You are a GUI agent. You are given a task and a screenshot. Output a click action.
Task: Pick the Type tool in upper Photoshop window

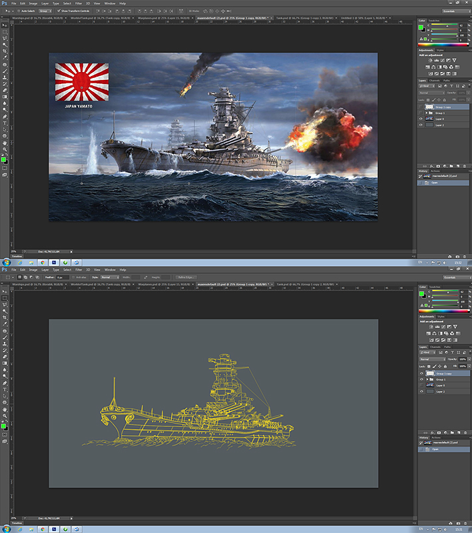point(5,123)
